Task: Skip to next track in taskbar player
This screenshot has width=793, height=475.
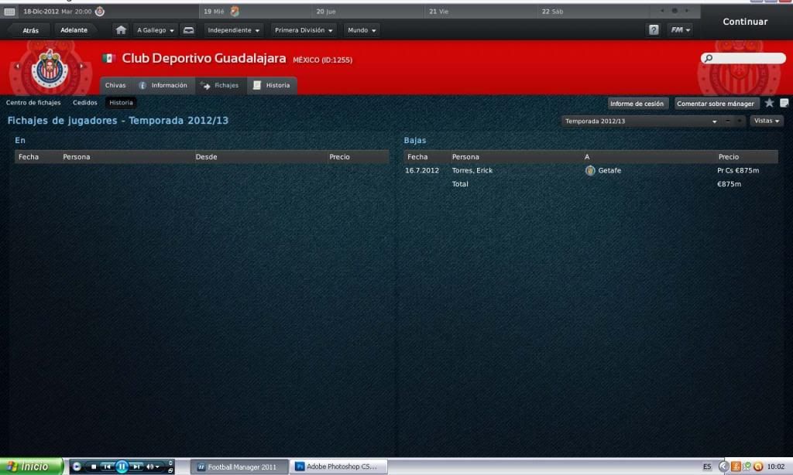Action: pos(136,467)
